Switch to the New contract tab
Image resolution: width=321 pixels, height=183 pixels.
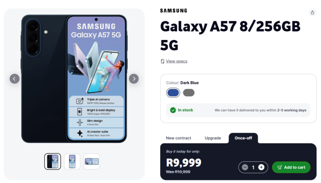tap(178, 138)
